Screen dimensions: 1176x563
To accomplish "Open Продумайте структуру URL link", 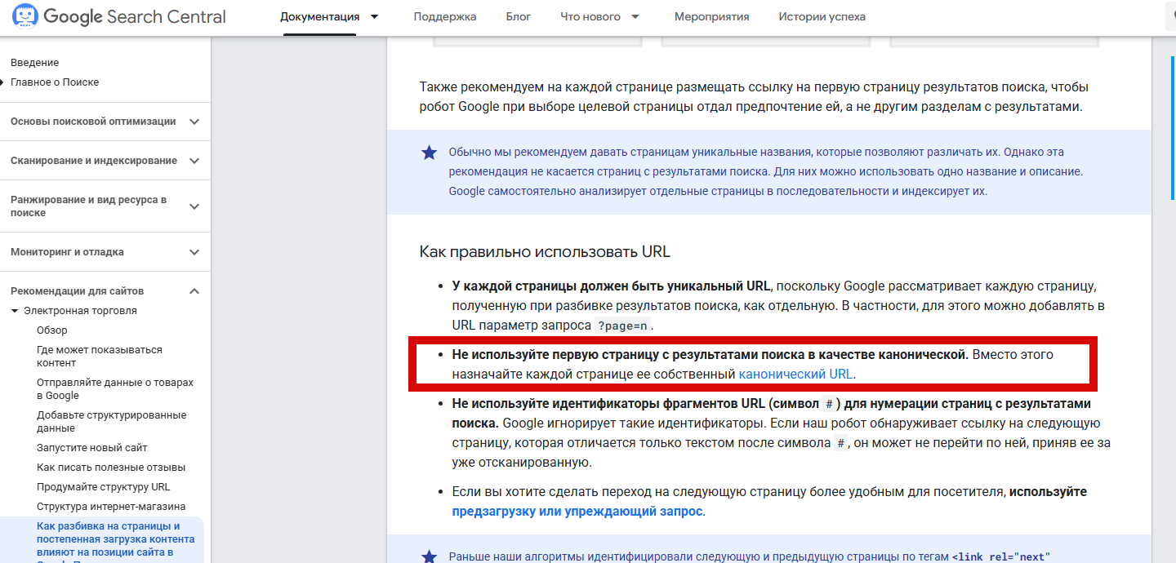I will click(x=104, y=487).
